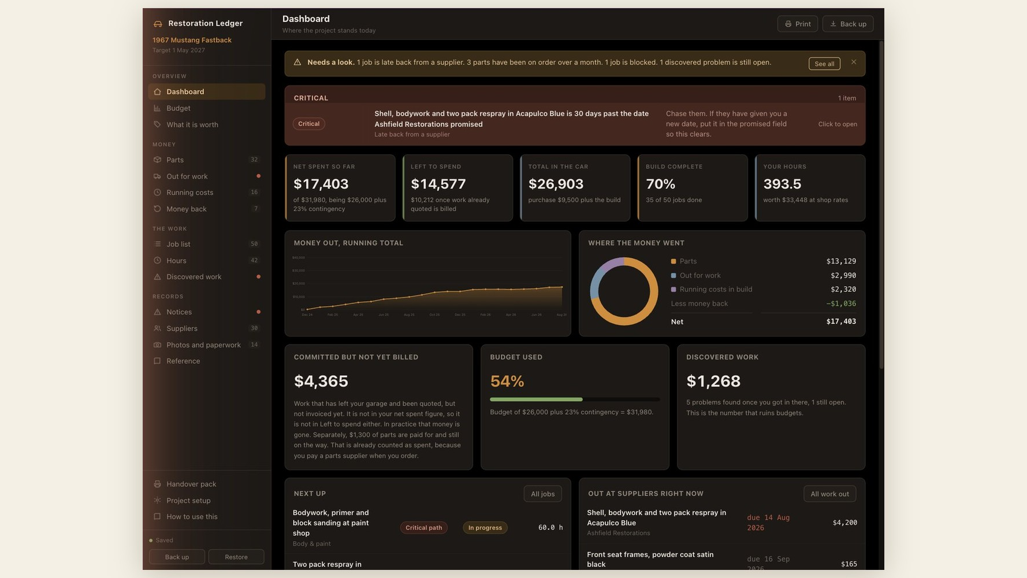1027x578 pixels.
Task: Click the 1967 Mustang Fastback project name
Action: (x=192, y=40)
